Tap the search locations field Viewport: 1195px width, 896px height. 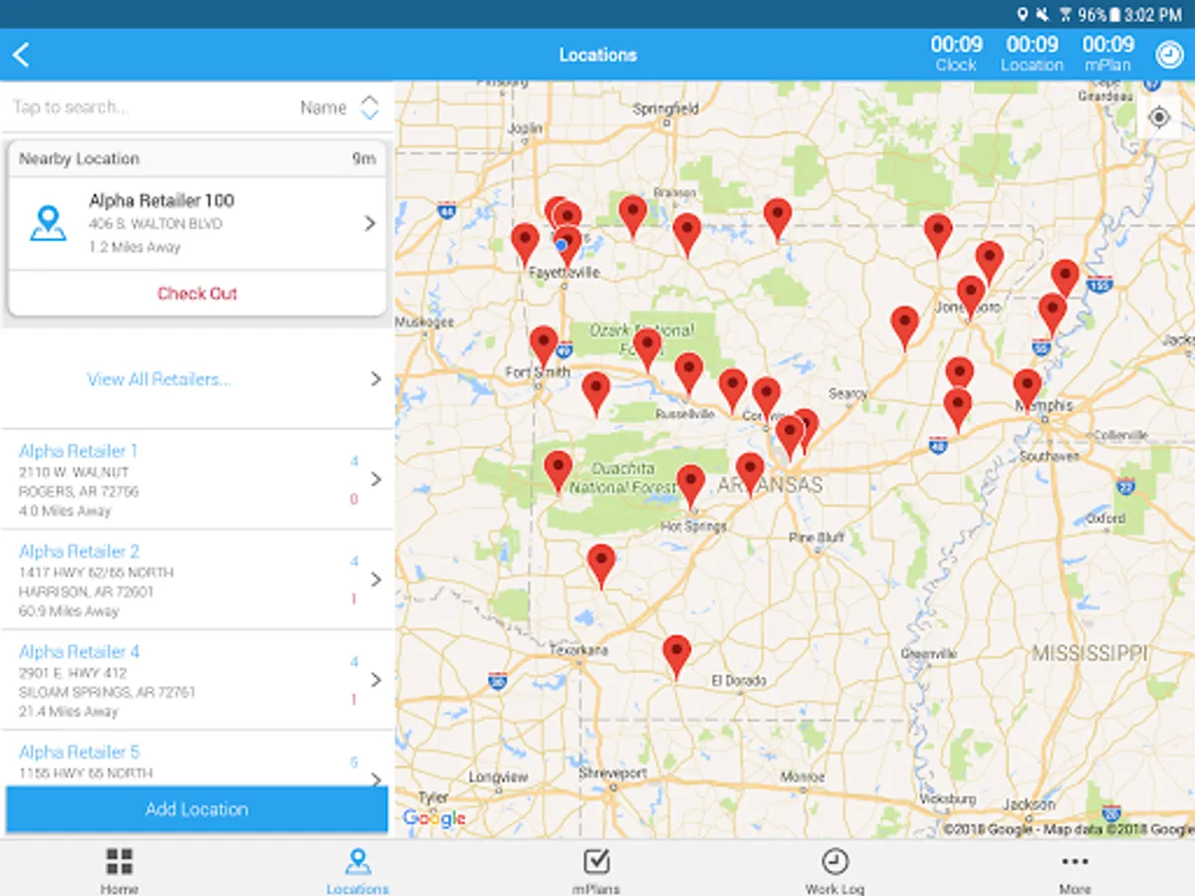(x=149, y=108)
